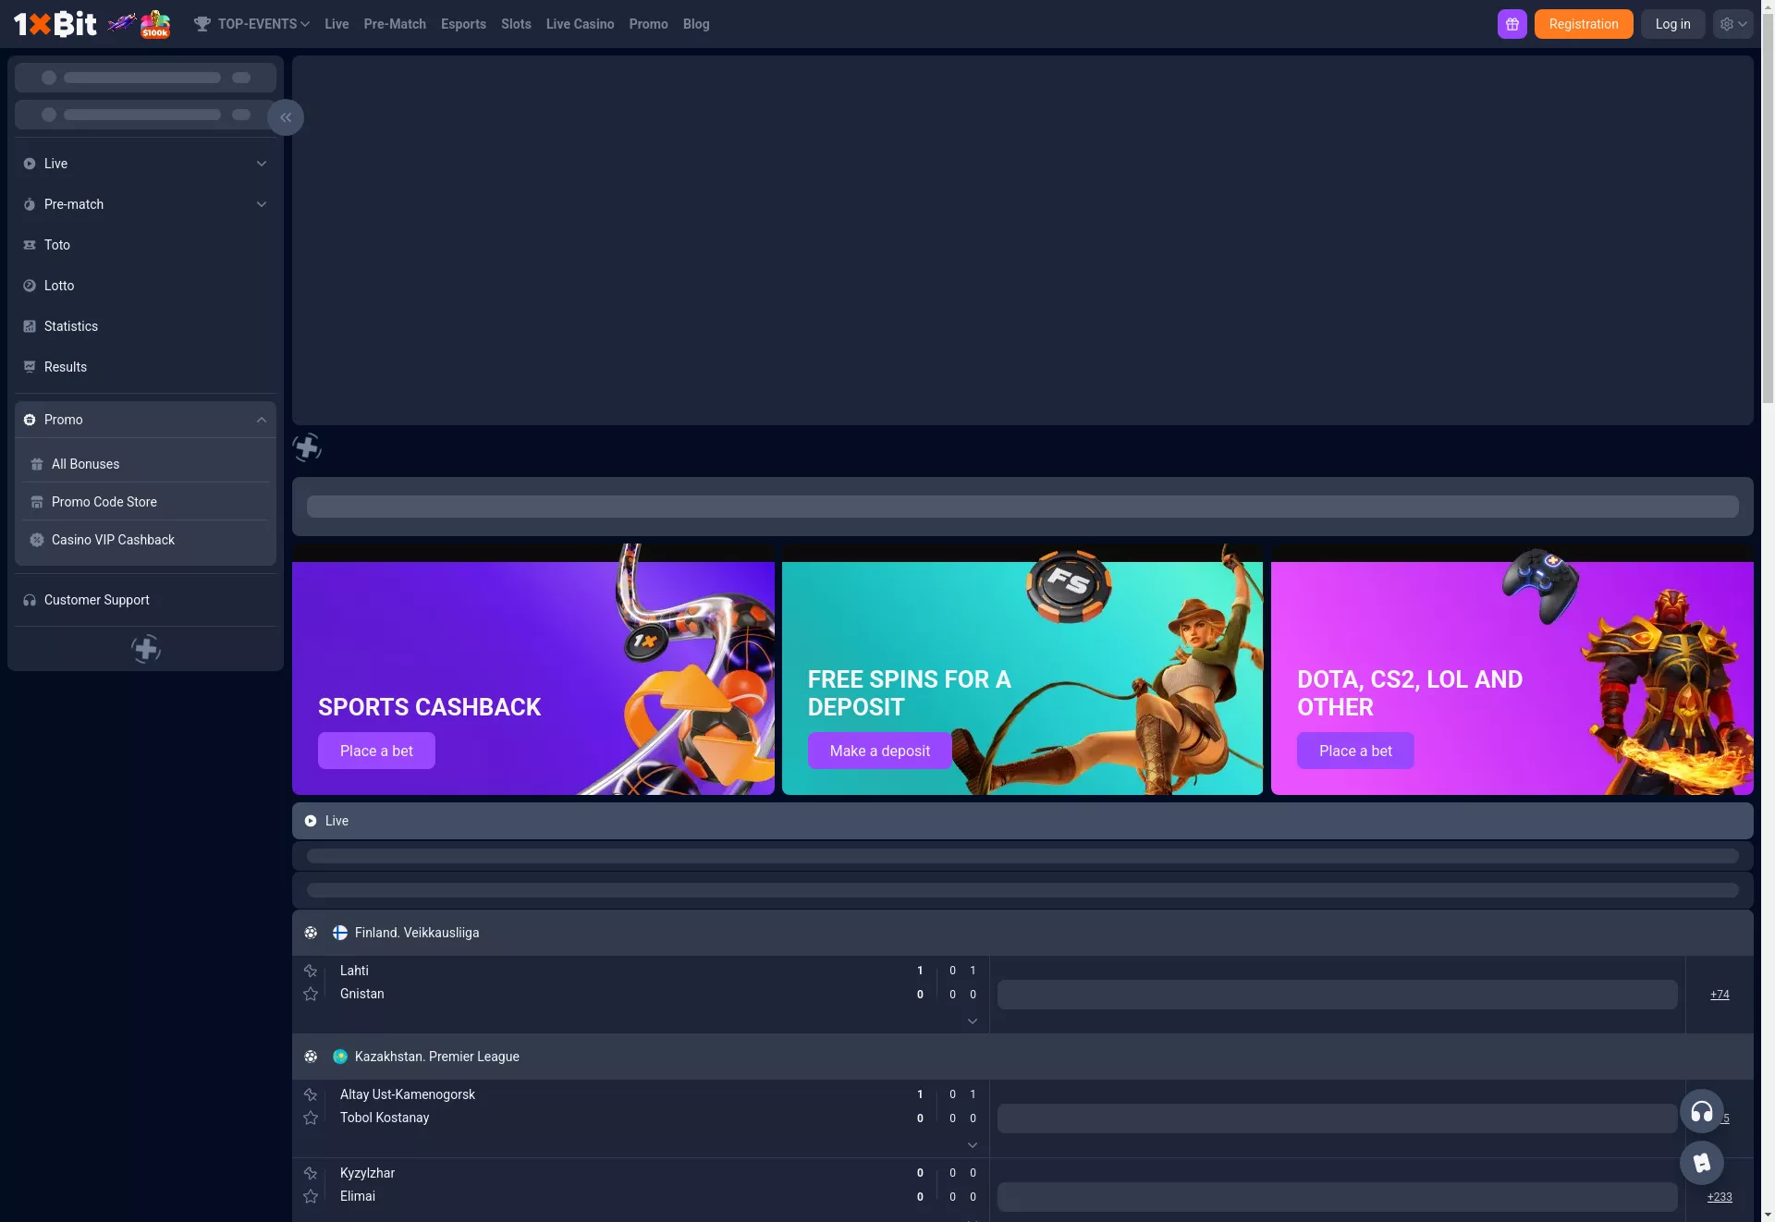Go to Live Casino tab
1775x1222 pixels.
[x=580, y=24]
